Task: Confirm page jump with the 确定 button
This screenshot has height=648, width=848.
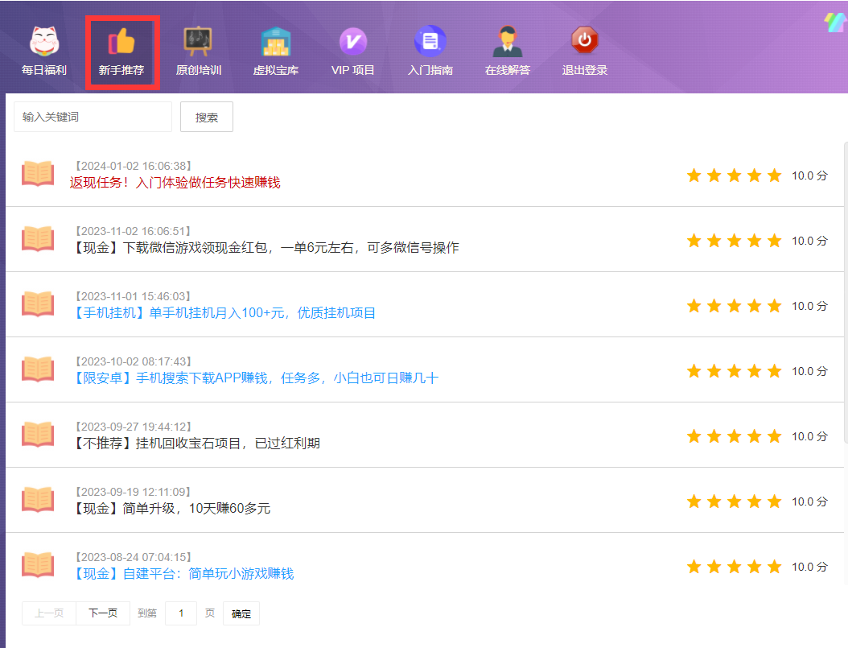Action: [241, 613]
